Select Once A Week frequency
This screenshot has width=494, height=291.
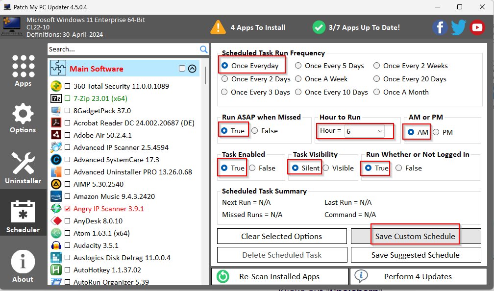pyautogui.click(x=298, y=79)
